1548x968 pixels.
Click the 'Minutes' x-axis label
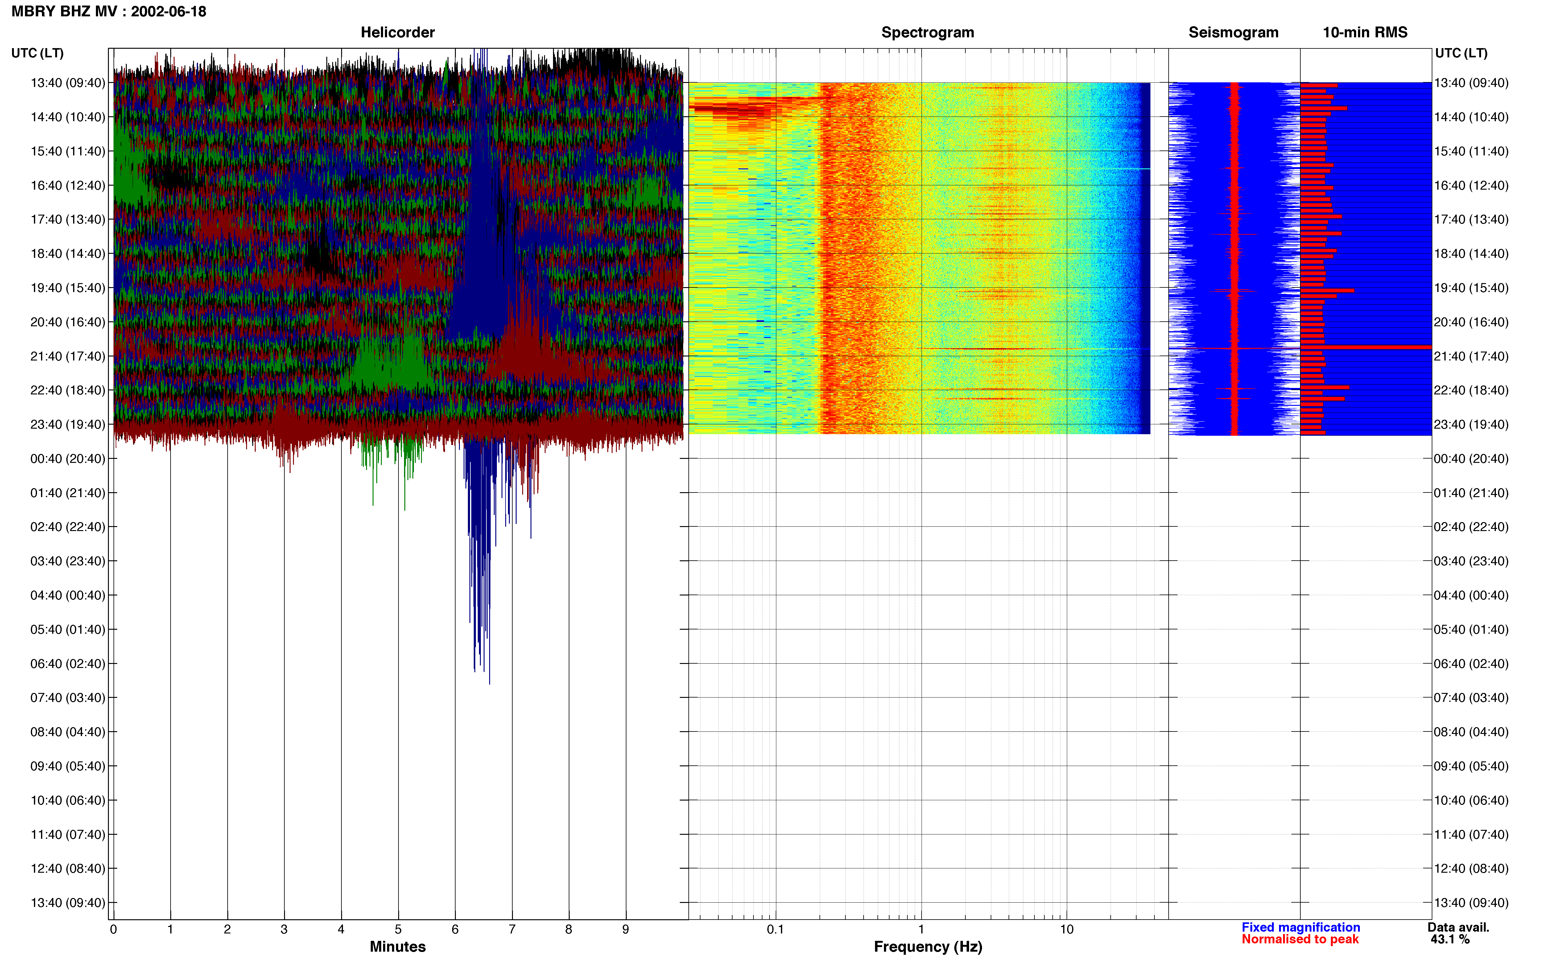(x=398, y=947)
